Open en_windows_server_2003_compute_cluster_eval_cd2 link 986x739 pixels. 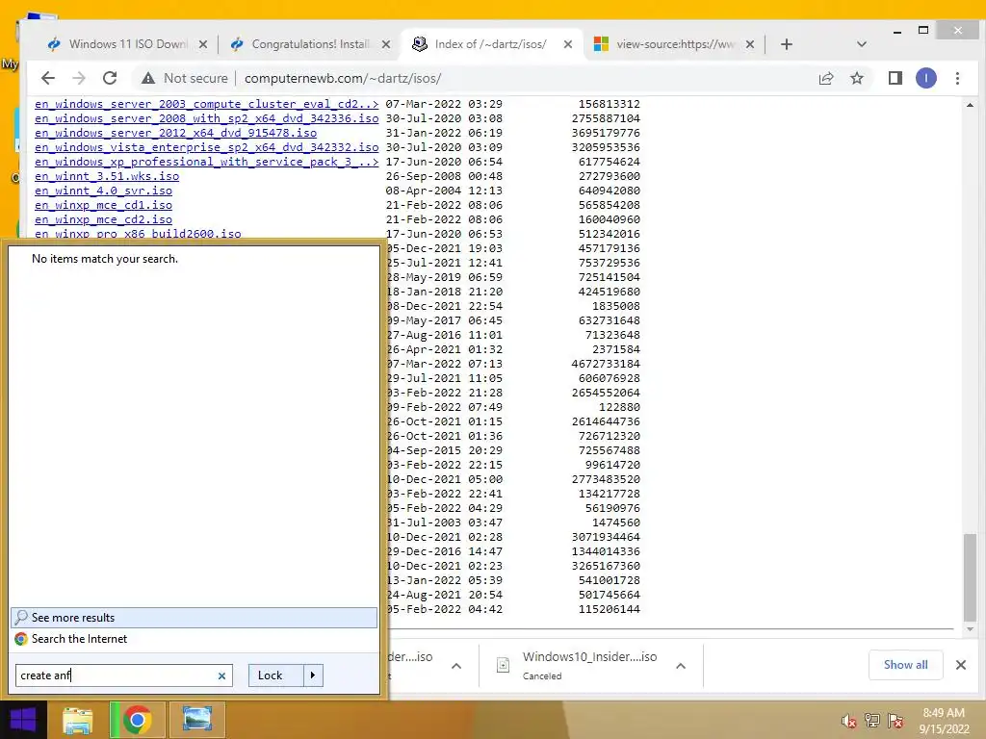click(x=207, y=104)
